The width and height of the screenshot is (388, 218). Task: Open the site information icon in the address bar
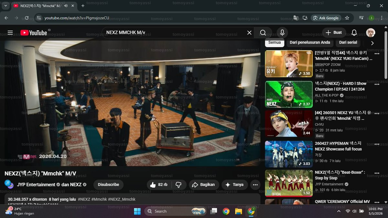tap(39, 18)
